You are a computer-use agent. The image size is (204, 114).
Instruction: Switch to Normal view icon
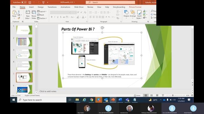146,95
